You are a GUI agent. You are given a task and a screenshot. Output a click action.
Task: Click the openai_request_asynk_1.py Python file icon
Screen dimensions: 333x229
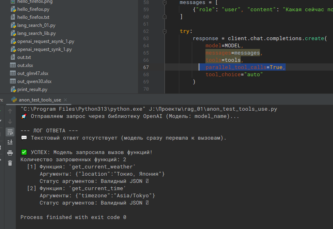pyautogui.click(x=13, y=41)
